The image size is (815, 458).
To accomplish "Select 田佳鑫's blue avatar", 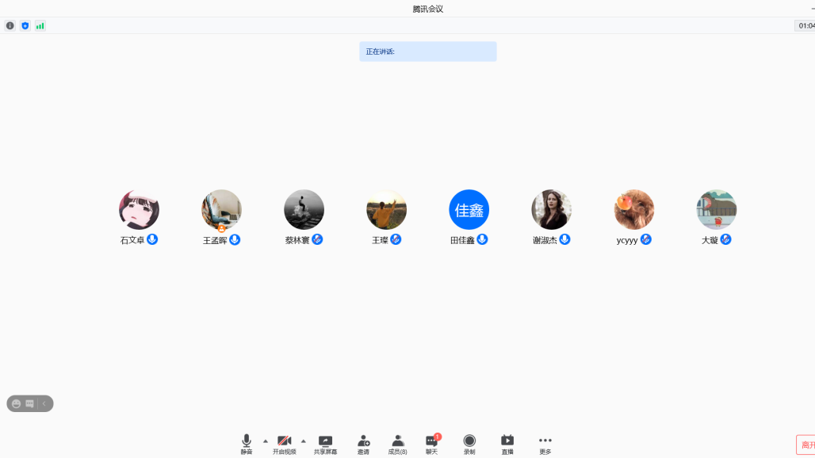I will [x=469, y=209].
